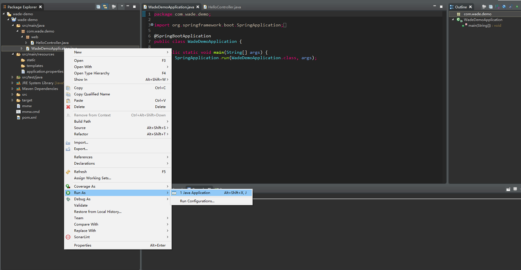Screen dimensions: 521x270
Task: Expand the target folder
Action: [x=12, y=100]
